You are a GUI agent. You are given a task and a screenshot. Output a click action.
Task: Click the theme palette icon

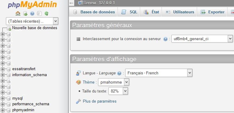78,82
